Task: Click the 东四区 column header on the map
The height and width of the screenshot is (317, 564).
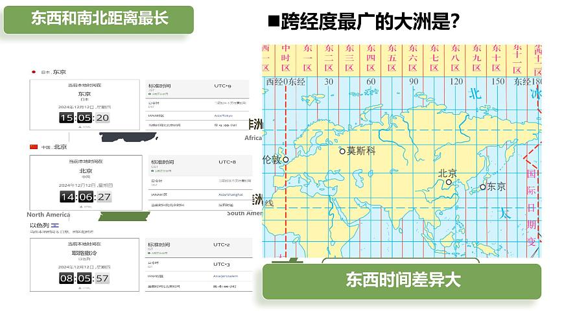Action: pos(371,58)
